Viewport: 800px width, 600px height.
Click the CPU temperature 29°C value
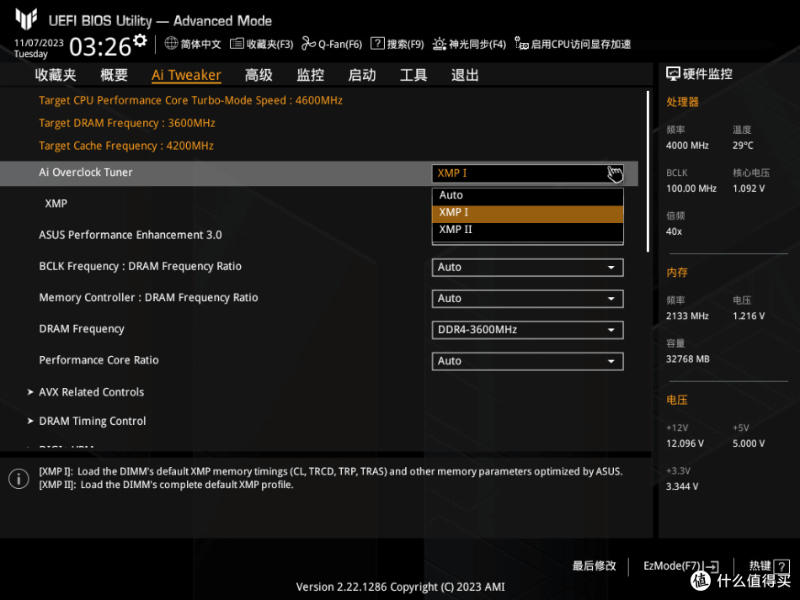pos(743,146)
